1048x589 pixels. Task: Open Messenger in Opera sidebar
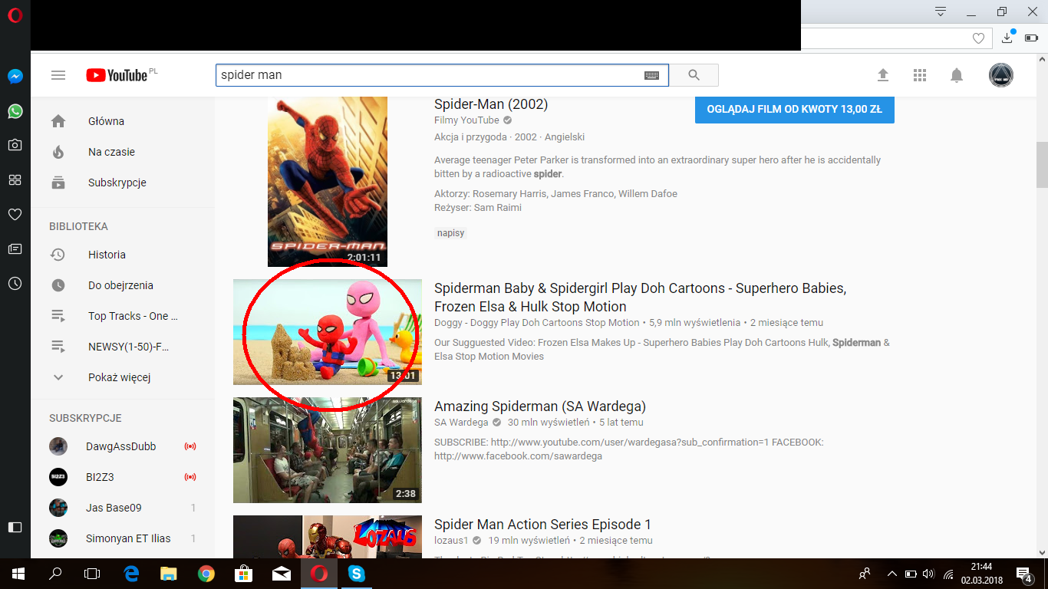[15, 77]
